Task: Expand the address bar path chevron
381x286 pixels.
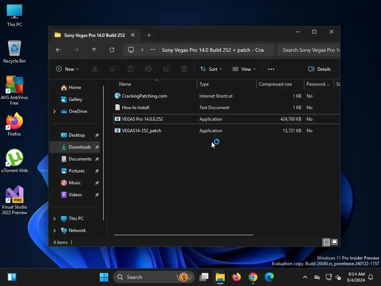Action: tap(142, 50)
